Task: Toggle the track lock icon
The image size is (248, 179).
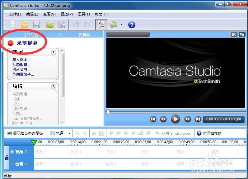Action: (7, 157)
